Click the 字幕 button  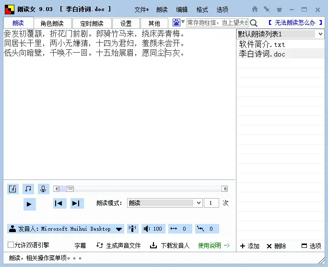pos(80,245)
